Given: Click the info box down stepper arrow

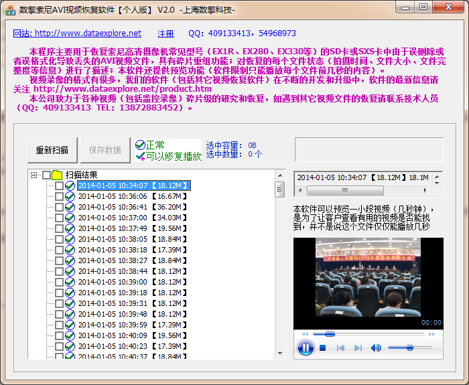Looking at the screenshot, I should (437, 183).
